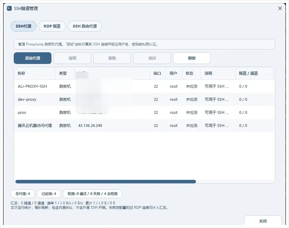Viewport: 289px width, 228px height.
Task: Click the 添加代理 button
Action: click(33, 58)
